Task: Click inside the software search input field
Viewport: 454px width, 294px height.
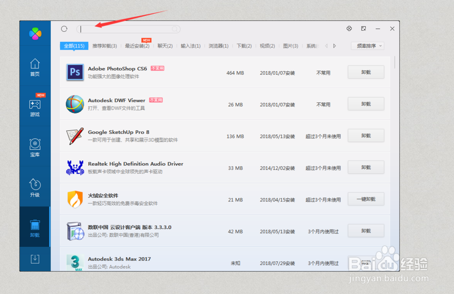Action: click(x=128, y=29)
